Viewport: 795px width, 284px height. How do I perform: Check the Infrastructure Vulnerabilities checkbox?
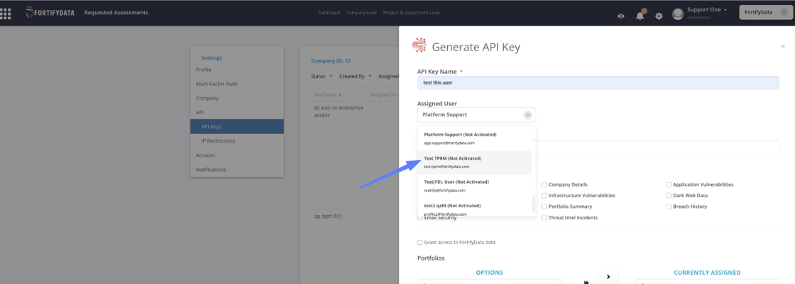coord(544,195)
